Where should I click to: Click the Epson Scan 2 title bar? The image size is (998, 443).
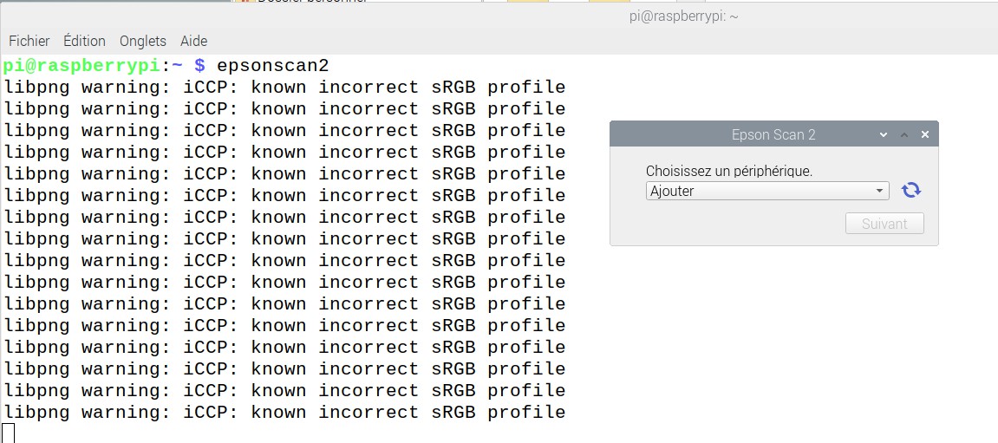[773, 134]
